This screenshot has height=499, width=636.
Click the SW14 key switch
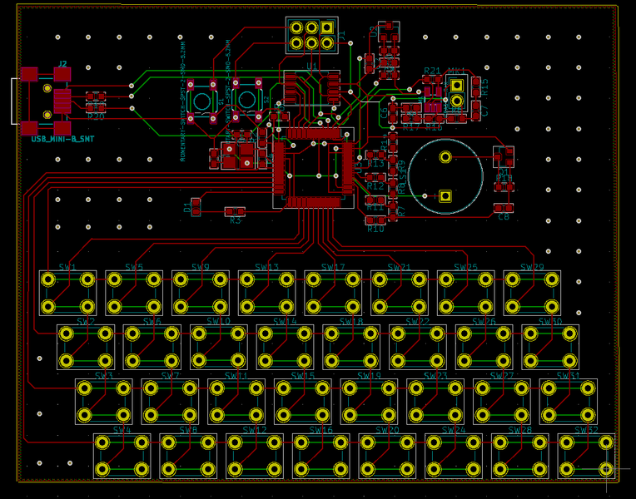285,347
